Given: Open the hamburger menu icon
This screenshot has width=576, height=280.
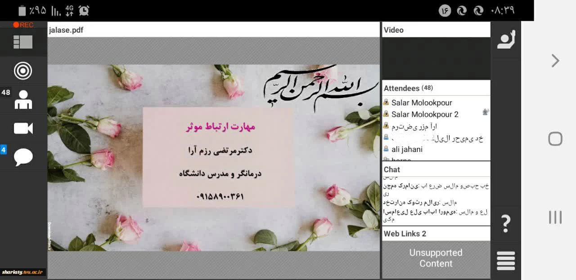Looking at the screenshot, I should pos(506,261).
